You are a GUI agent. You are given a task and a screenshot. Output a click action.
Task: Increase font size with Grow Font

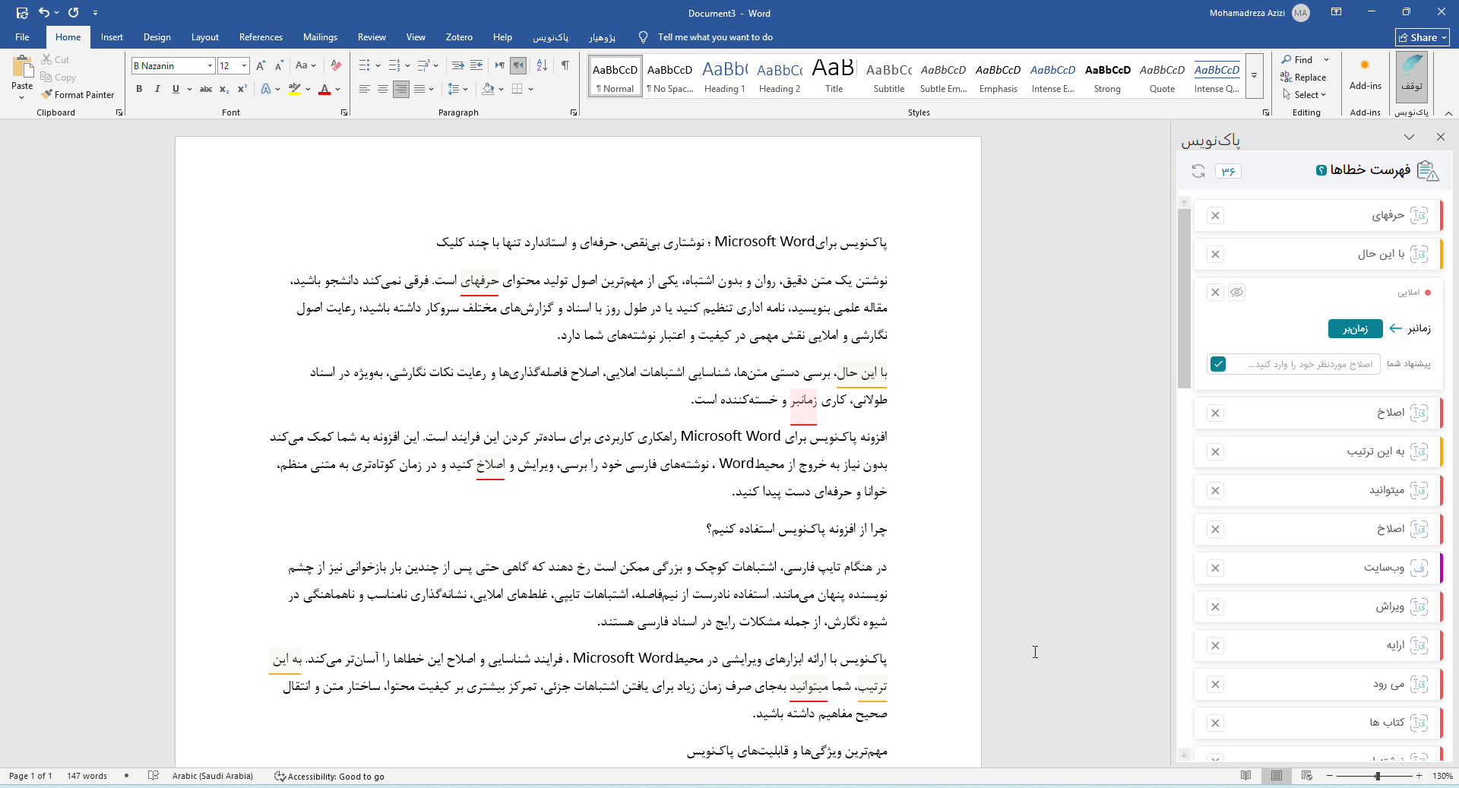261,65
